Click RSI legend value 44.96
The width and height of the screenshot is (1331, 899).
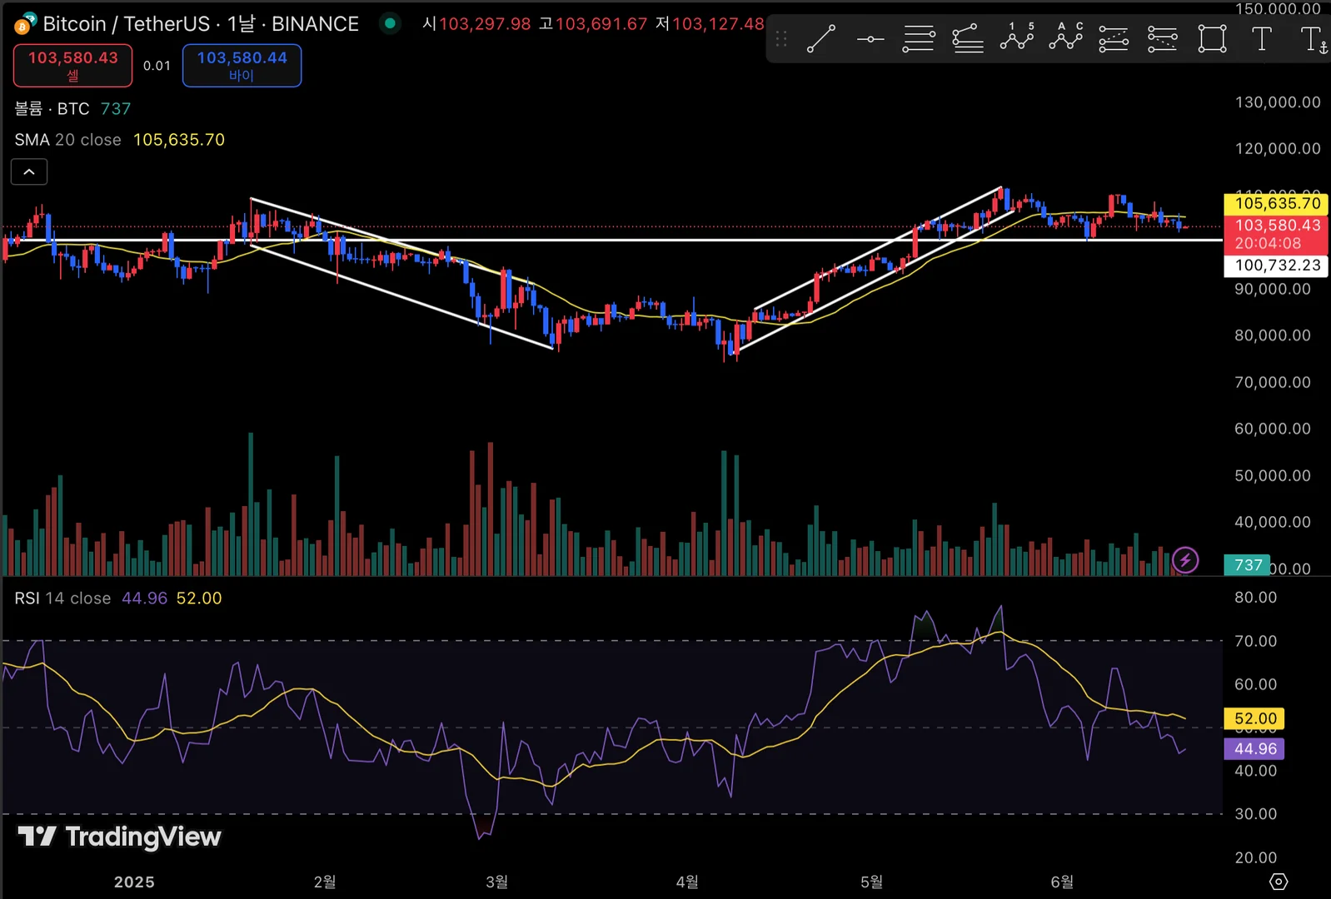pos(144,599)
